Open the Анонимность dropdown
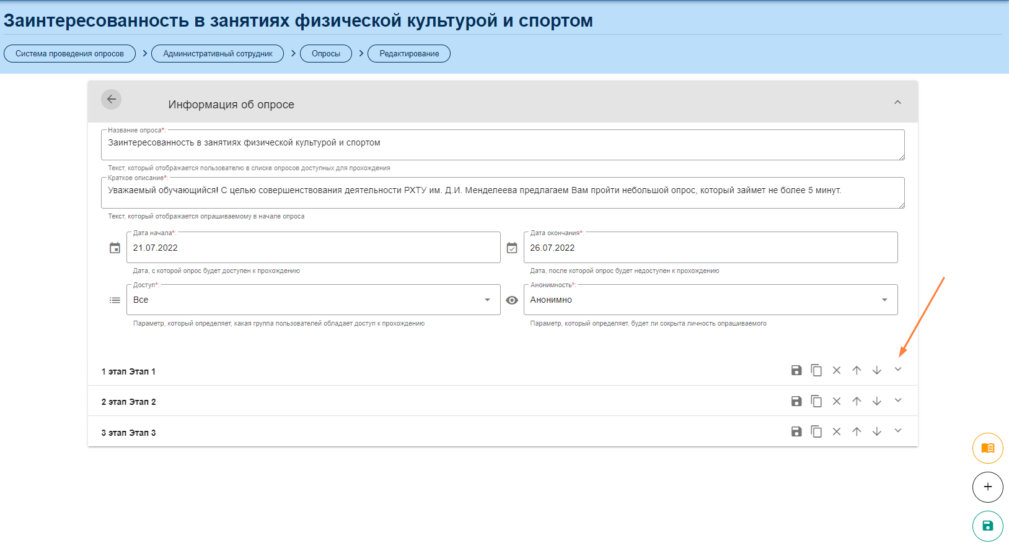 click(710, 300)
